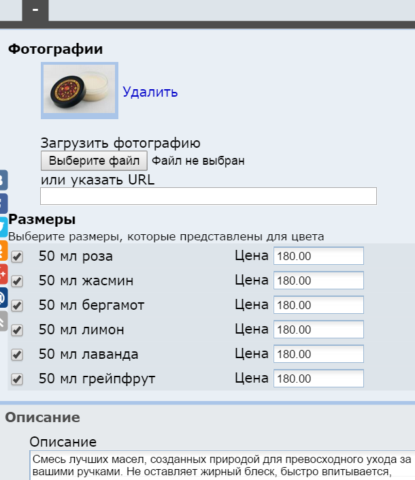Click the 50 мл роза label

[76, 256]
